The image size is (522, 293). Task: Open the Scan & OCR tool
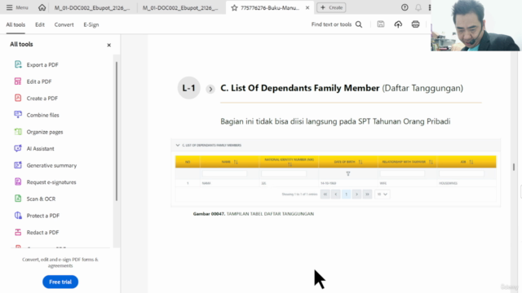coord(41,199)
